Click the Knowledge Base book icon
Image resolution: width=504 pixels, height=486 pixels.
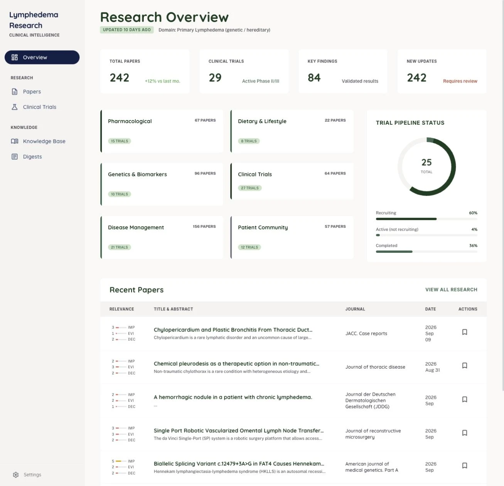15,141
